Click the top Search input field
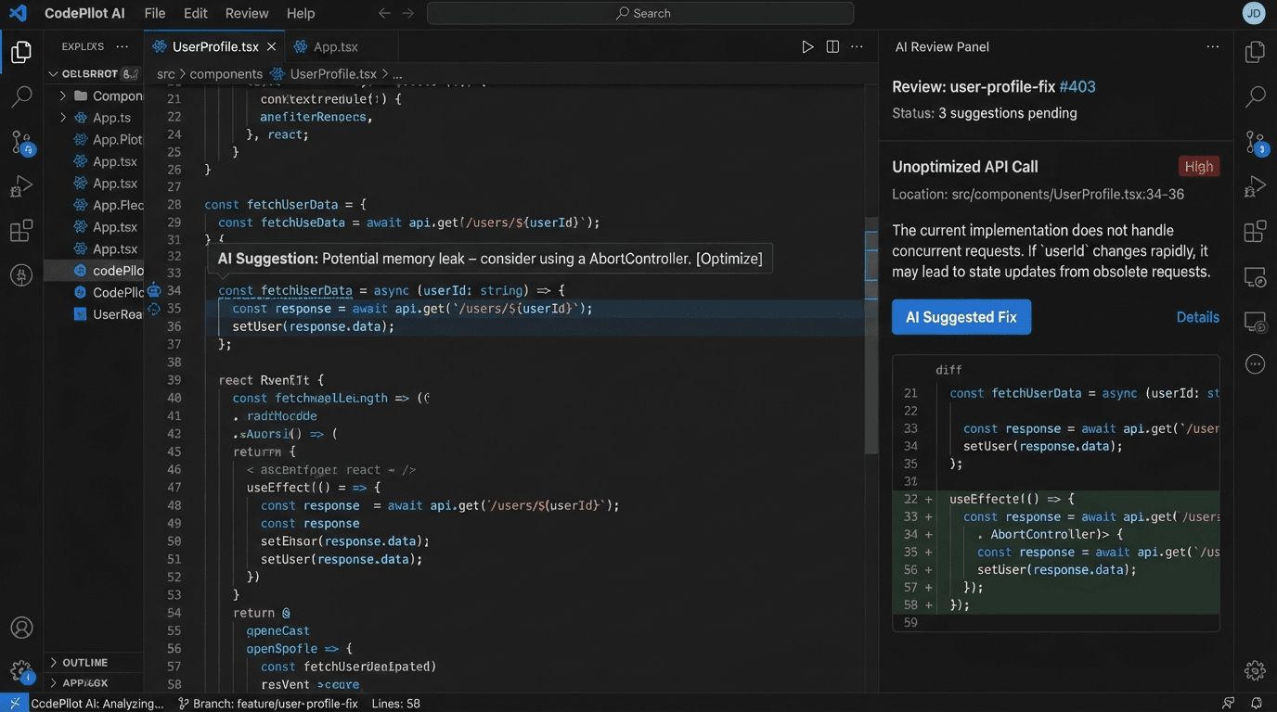Viewport: 1277px width, 712px height. coord(640,13)
